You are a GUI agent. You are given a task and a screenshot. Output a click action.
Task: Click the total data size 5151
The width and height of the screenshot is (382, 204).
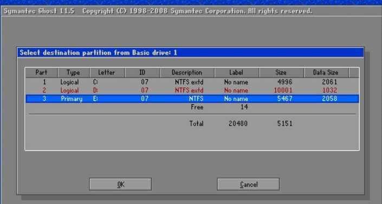[x=285, y=124]
